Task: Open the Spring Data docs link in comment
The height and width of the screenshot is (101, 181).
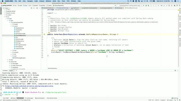Action: [x=106, y=22]
